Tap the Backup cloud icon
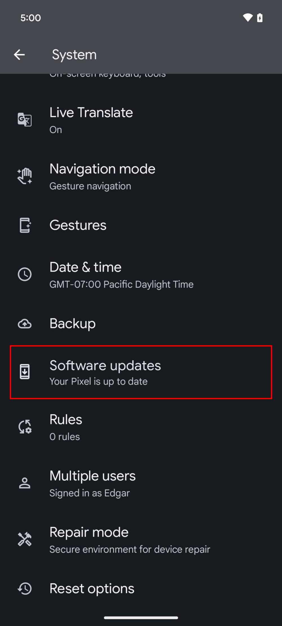 pyautogui.click(x=25, y=324)
